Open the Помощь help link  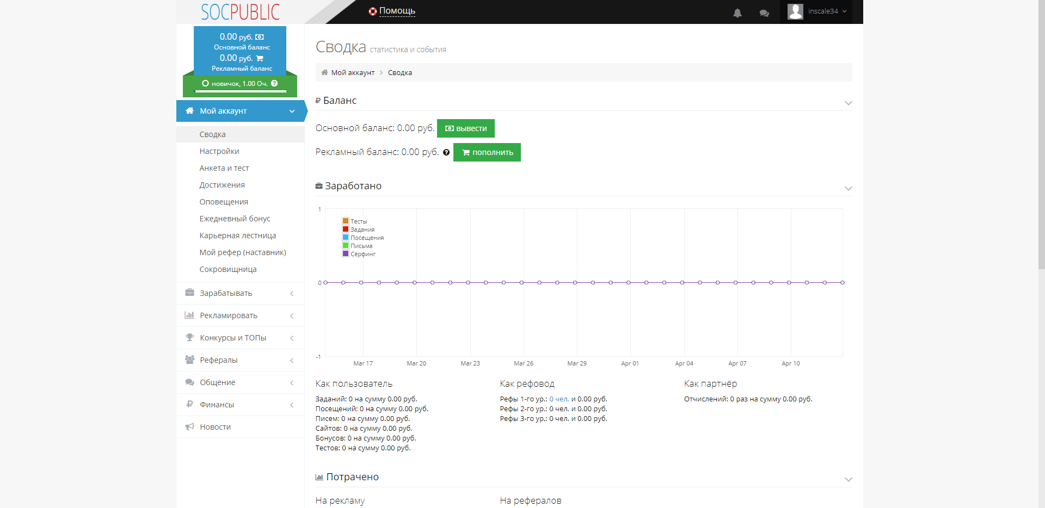[x=397, y=11]
